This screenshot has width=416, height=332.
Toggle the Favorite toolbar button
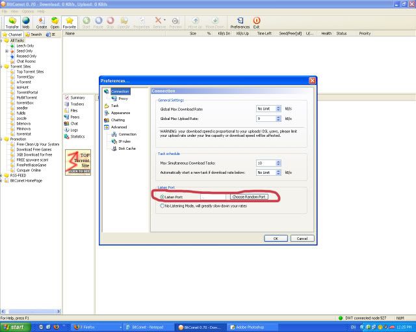coord(70,23)
